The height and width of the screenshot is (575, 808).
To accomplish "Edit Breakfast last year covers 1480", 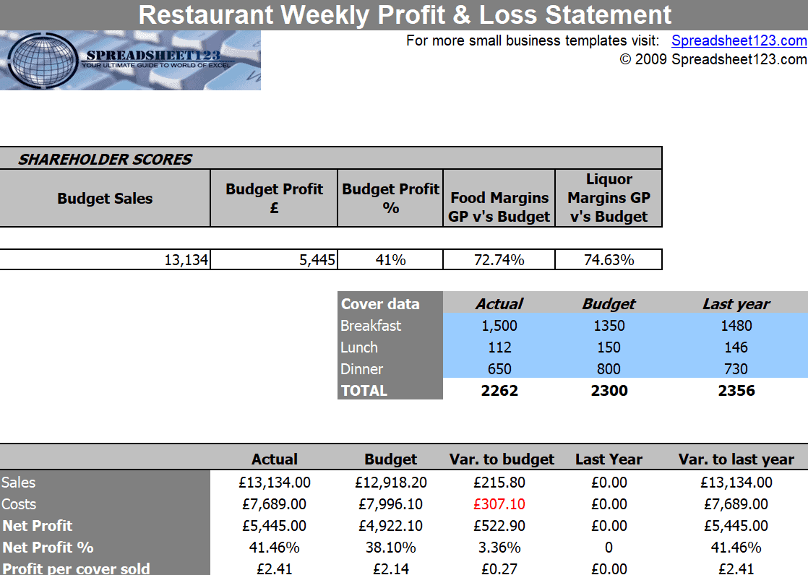I will pos(736,326).
